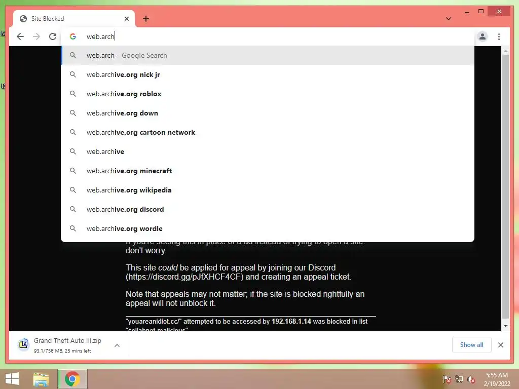This screenshot has height=389, width=519.
Task: Click the Show all downloads button
Action: coord(472,345)
